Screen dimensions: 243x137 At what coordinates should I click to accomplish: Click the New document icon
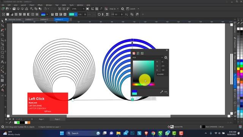pos(3,9)
